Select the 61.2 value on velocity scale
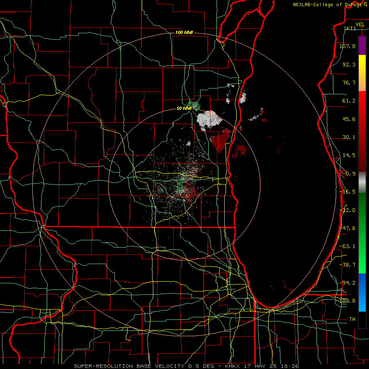 (x=349, y=101)
